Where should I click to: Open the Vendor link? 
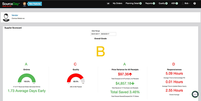(15, 15)
